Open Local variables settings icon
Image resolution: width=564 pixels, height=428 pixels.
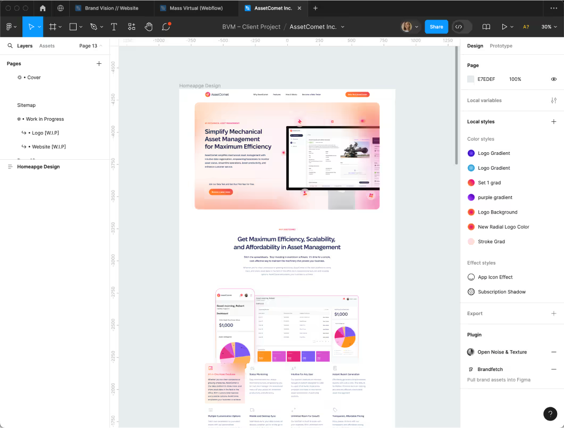[x=553, y=100]
